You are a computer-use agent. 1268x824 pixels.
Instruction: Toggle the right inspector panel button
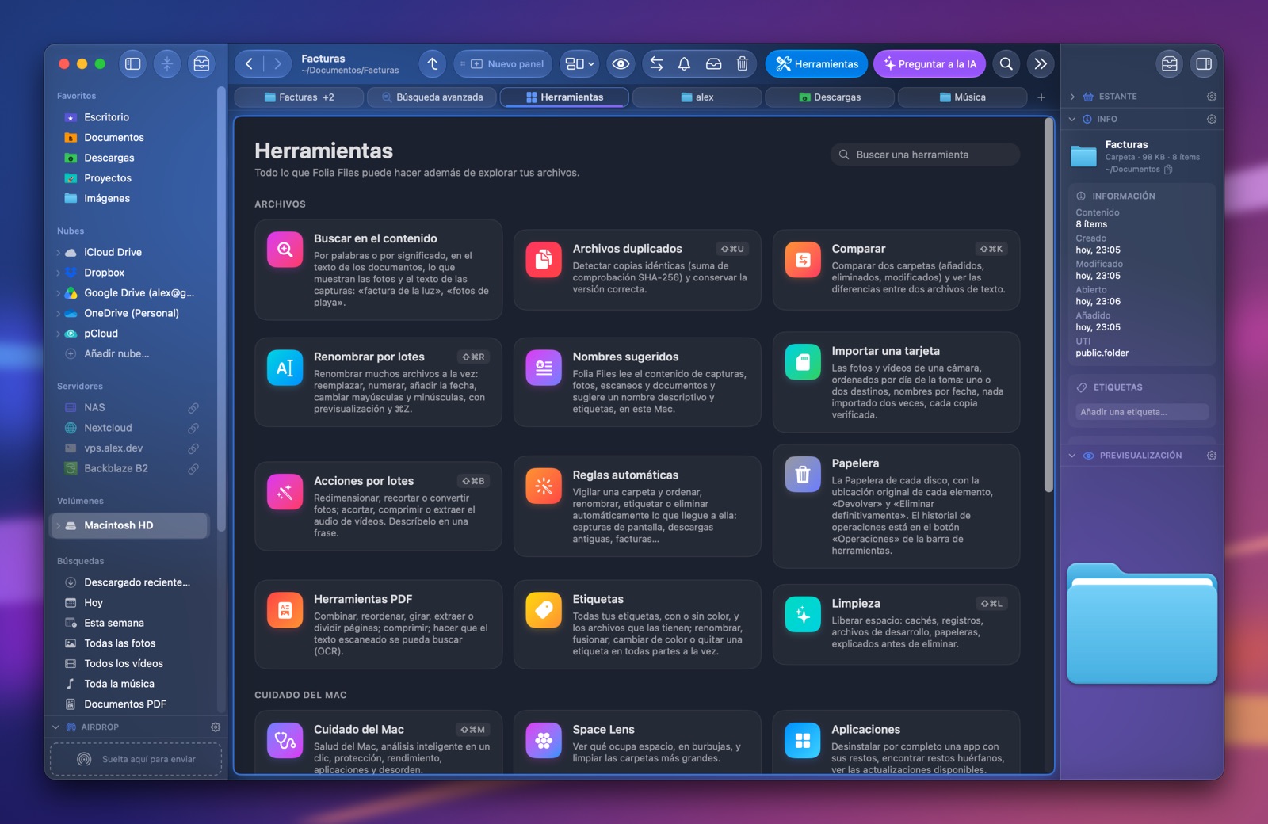[1204, 64]
